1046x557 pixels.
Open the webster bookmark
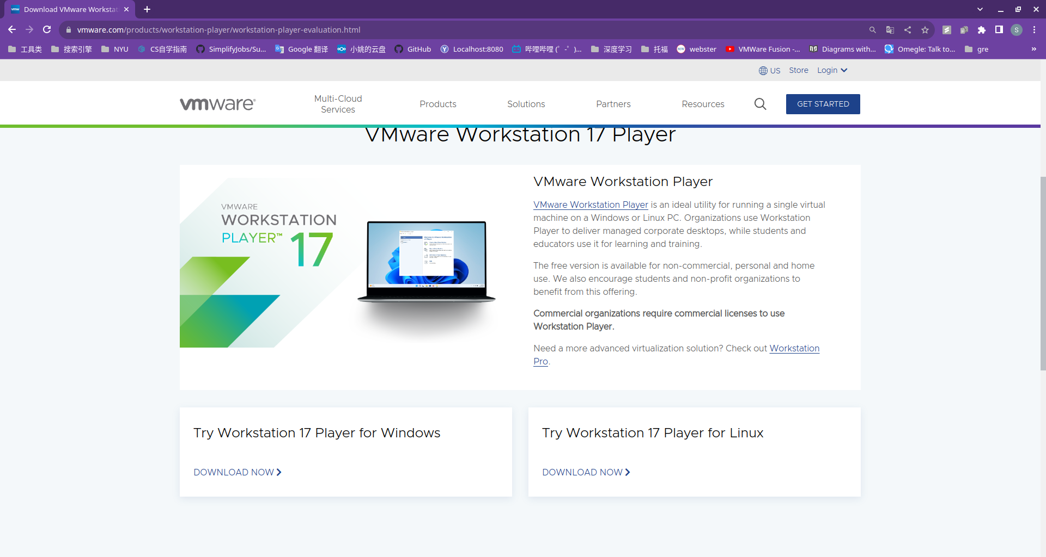coord(697,49)
